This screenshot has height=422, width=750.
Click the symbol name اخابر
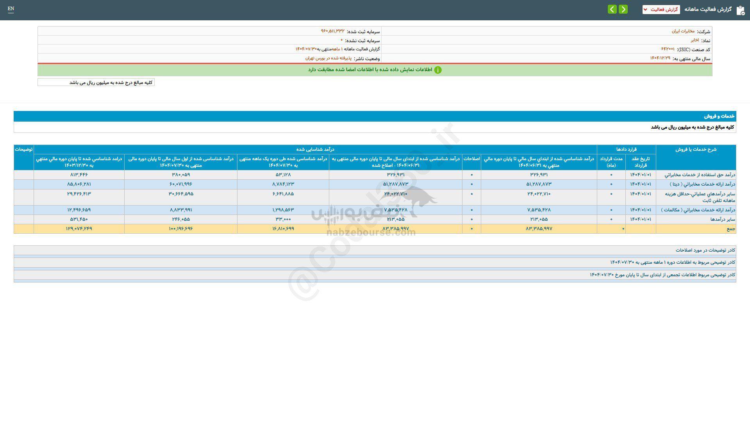(x=695, y=40)
